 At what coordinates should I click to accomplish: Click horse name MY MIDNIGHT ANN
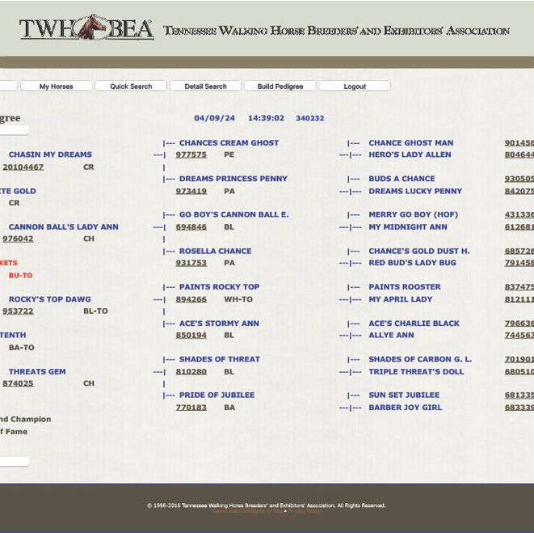coord(408,226)
